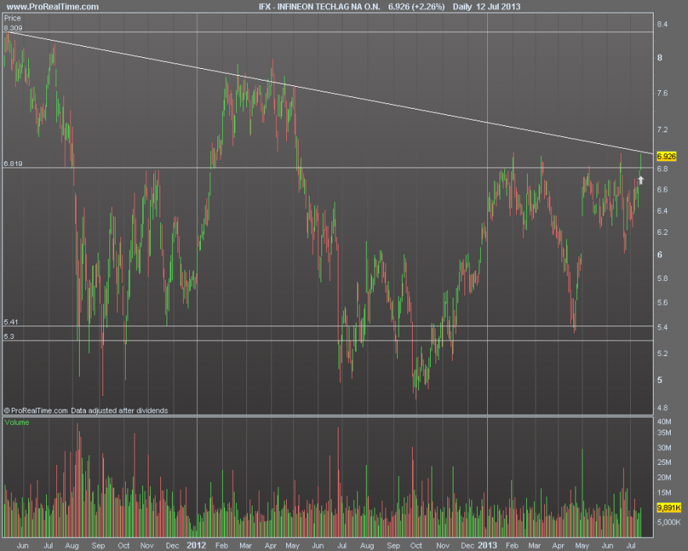688x551 pixels.
Task: Click the 40M tick on the volume scale
Action: pos(665,421)
